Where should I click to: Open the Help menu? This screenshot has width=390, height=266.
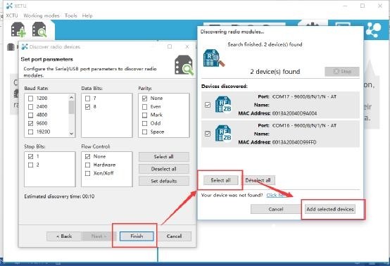coord(87,15)
